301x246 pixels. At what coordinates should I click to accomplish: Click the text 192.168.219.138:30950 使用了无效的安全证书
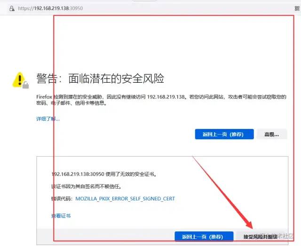[104, 174]
